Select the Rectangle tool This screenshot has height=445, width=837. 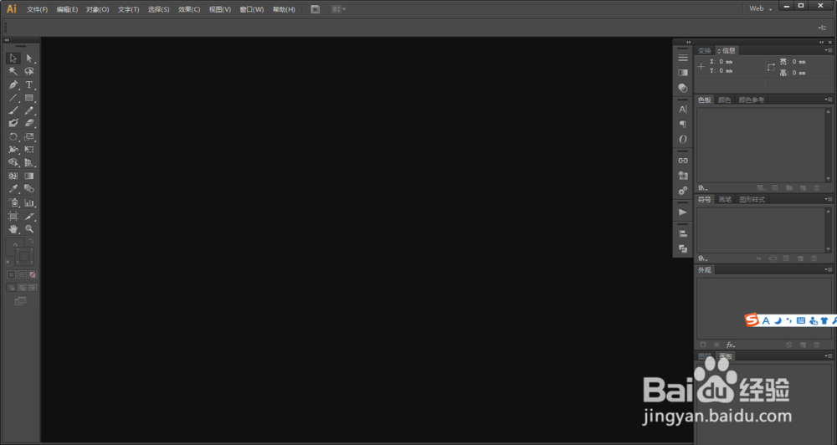coord(29,98)
